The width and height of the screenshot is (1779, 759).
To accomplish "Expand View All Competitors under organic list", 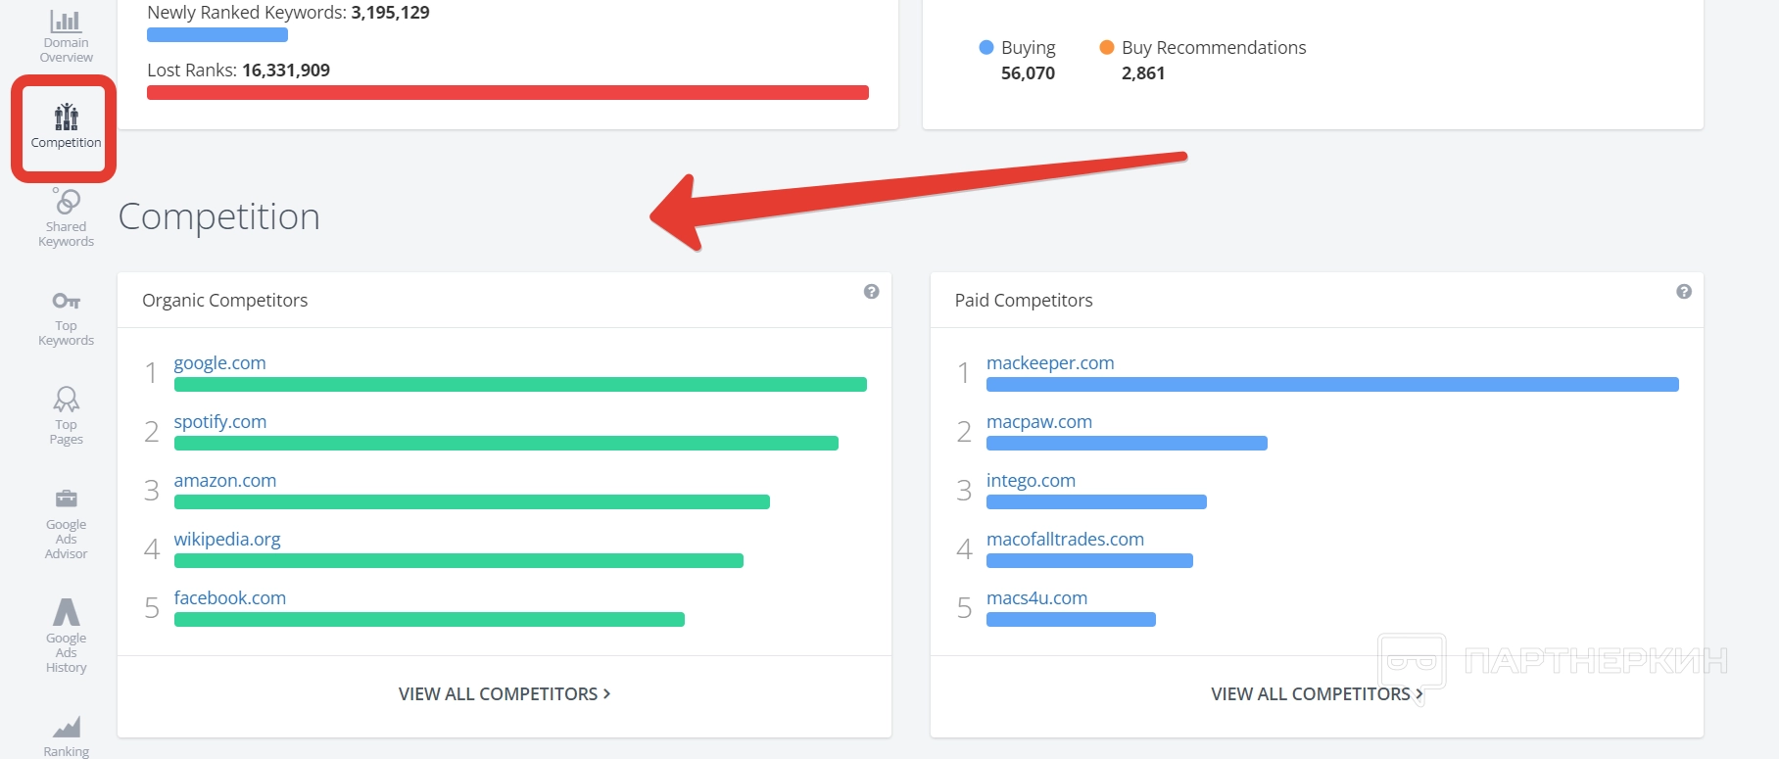I will click(x=504, y=694).
